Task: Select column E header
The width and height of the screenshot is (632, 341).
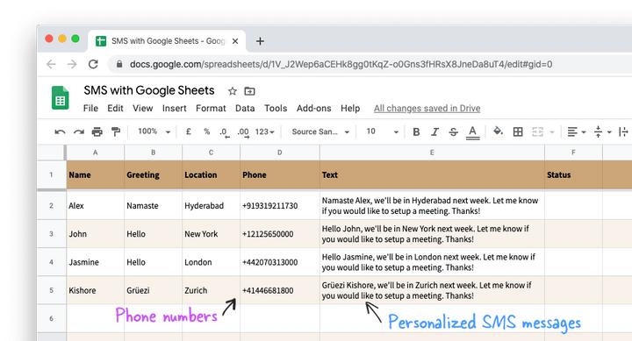Action: pos(432,153)
